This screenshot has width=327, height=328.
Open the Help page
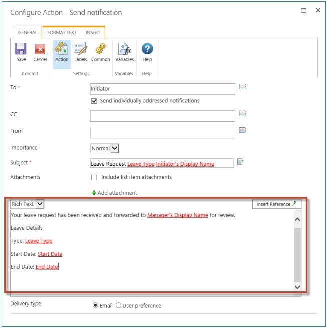[x=147, y=52]
